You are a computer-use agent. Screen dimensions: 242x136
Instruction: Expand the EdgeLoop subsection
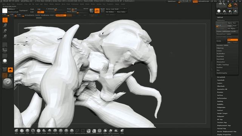(x=220, y=48)
